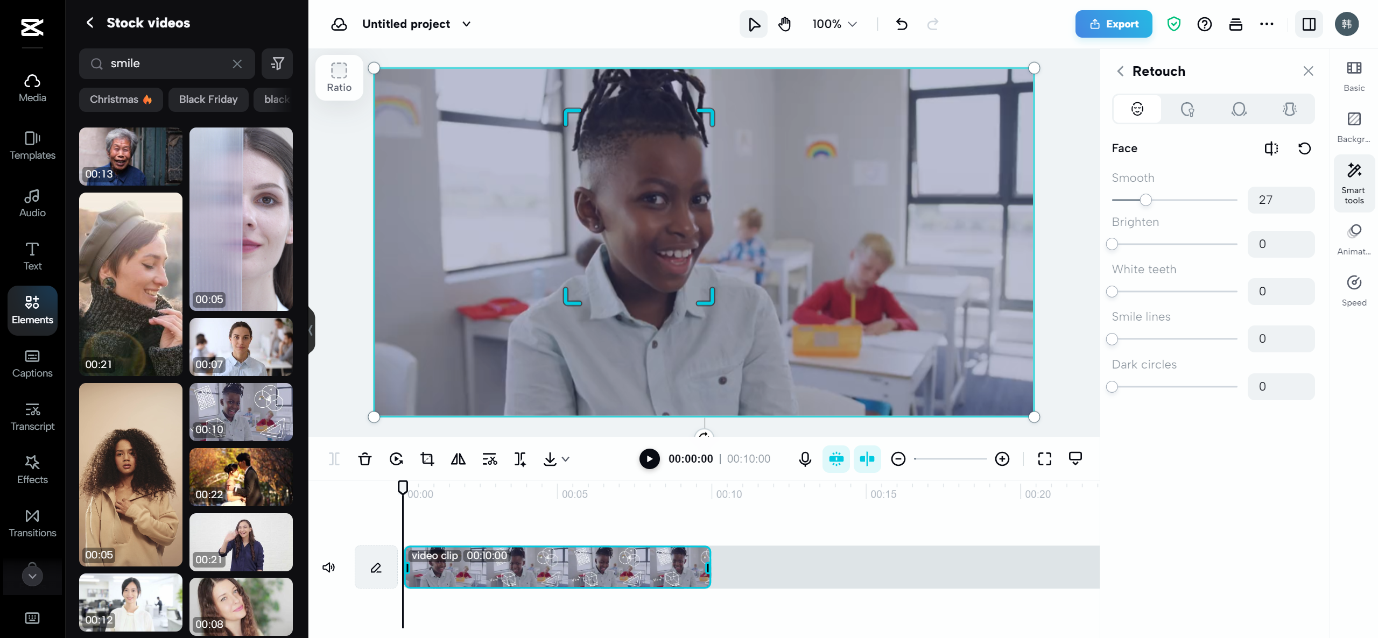The width and height of the screenshot is (1378, 638).
Task: Expand the download options arrow
Action: coord(566,459)
